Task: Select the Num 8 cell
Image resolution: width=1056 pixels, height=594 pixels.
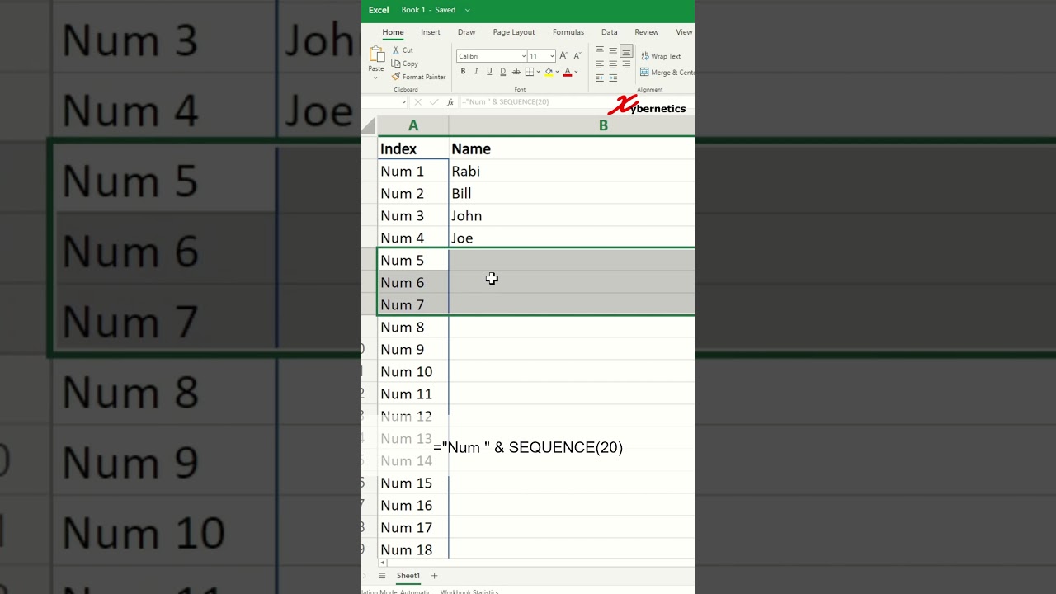Action: pyautogui.click(x=413, y=327)
